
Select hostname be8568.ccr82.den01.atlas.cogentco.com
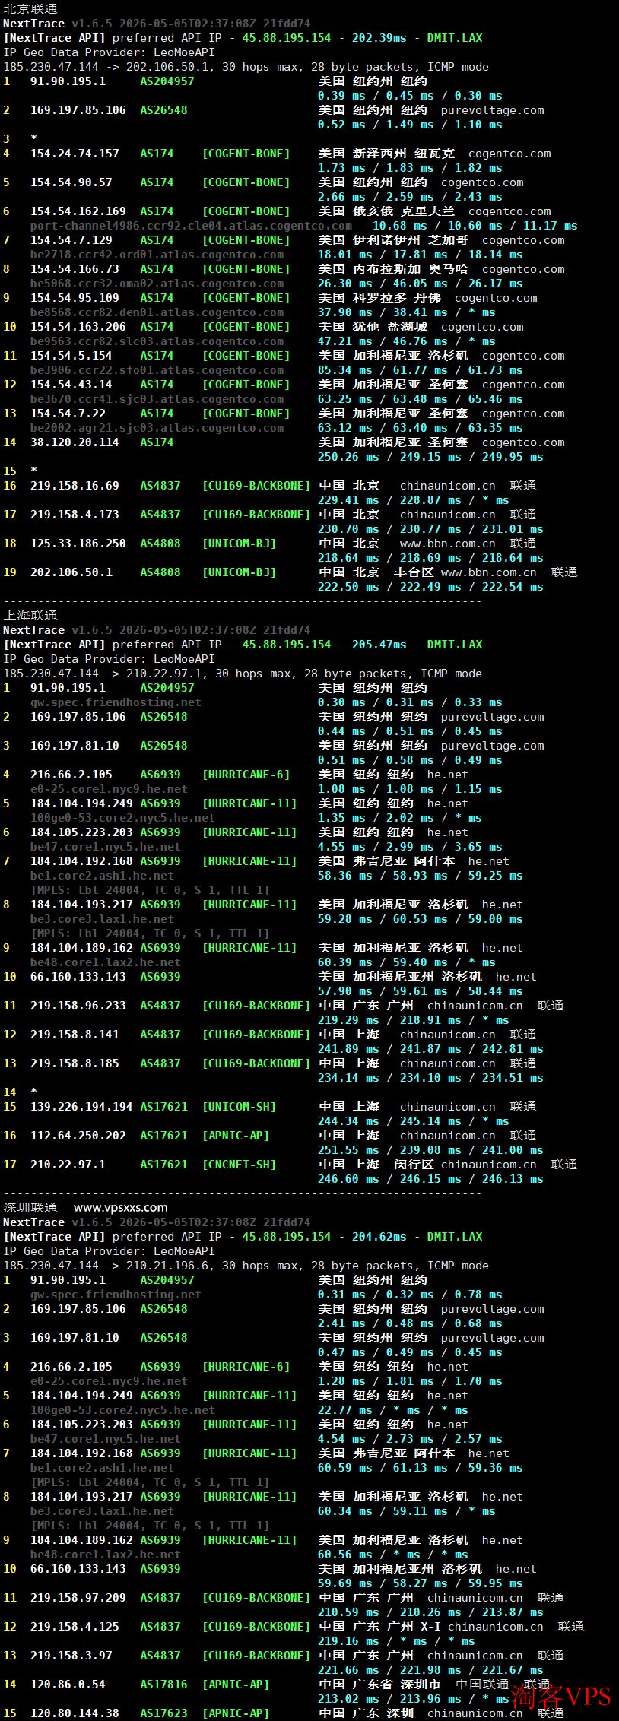pos(157,312)
